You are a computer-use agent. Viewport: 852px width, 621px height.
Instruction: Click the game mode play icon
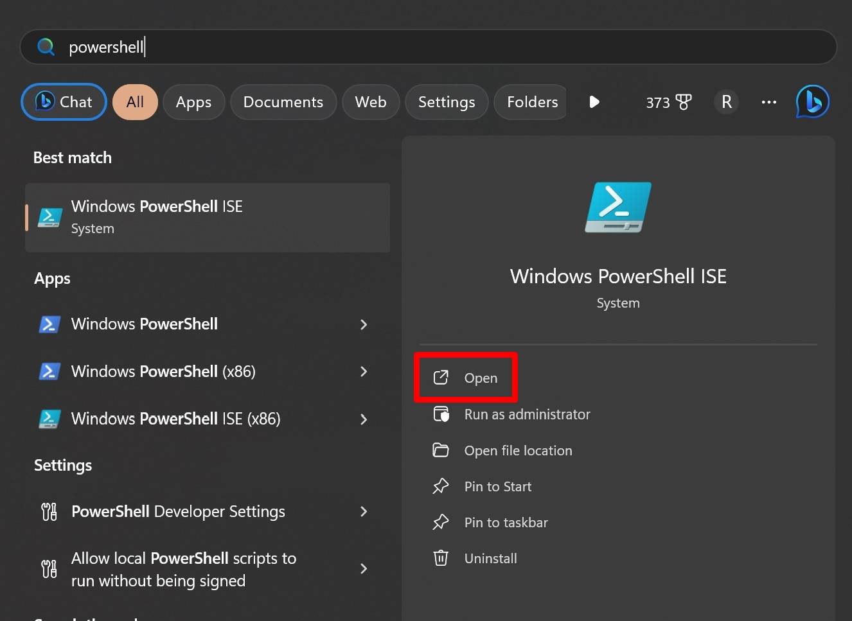click(x=594, y=101)
